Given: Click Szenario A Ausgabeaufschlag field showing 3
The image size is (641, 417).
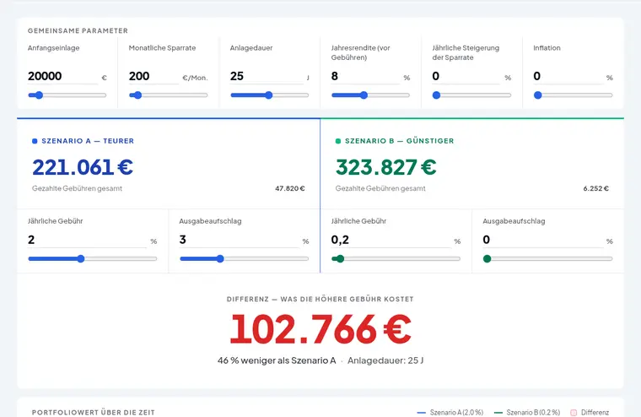Looking at the screenshot, I should tap(239, 241).
